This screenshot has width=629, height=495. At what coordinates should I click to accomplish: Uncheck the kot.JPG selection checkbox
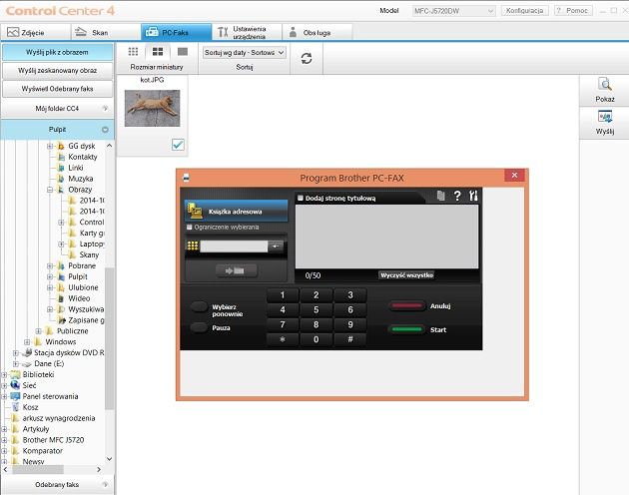tap(178, 145)
